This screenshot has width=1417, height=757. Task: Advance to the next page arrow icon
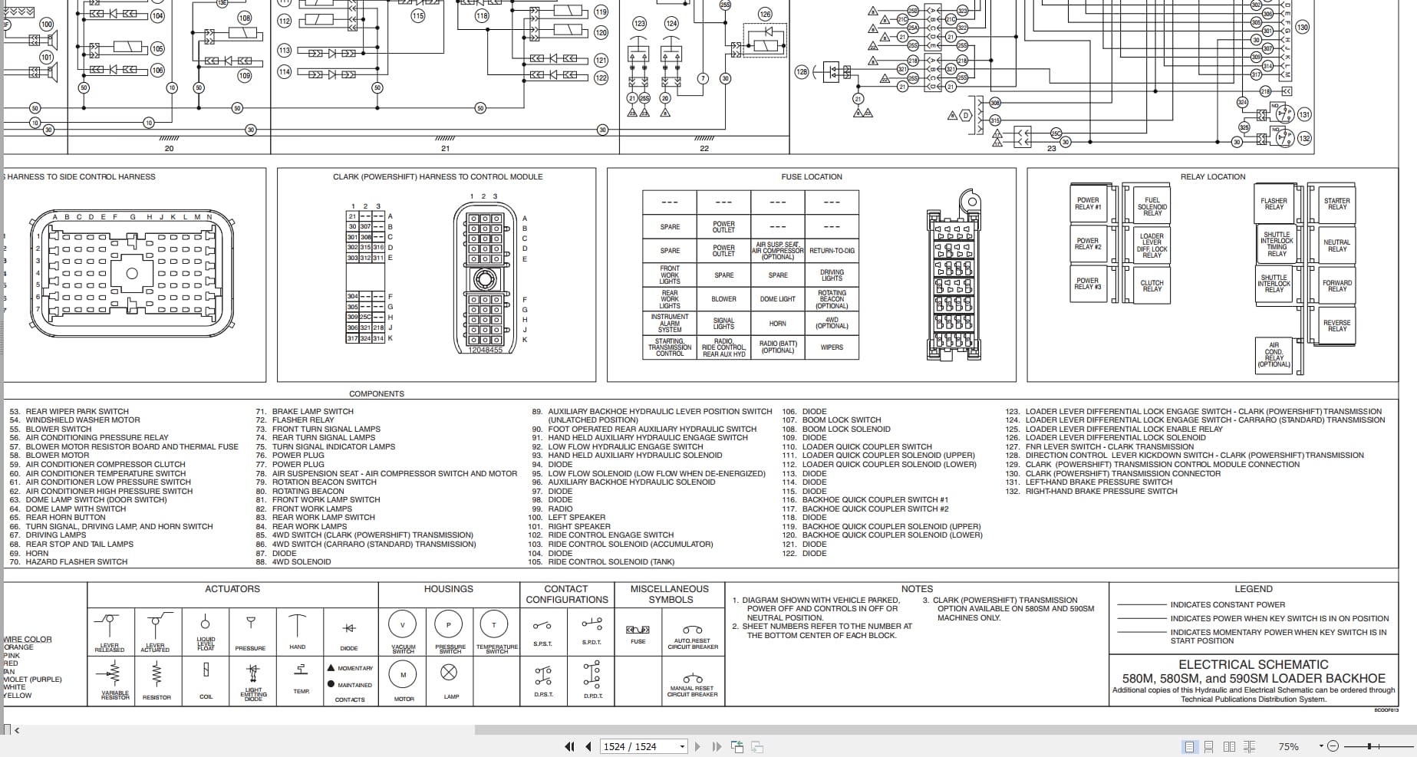[697, 745]
